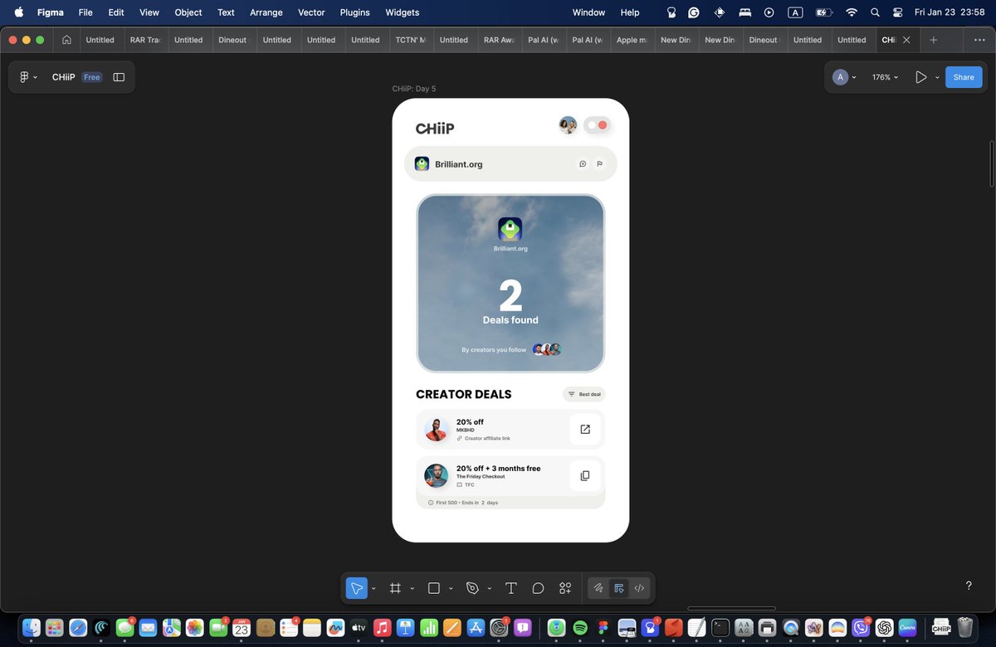
Task: Click the copy icon on Friday Checkout deal
Action: tap(585, 476)
